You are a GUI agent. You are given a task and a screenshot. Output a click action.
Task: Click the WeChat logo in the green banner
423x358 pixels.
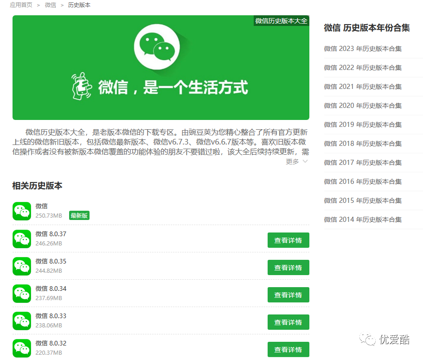[157, 48]
